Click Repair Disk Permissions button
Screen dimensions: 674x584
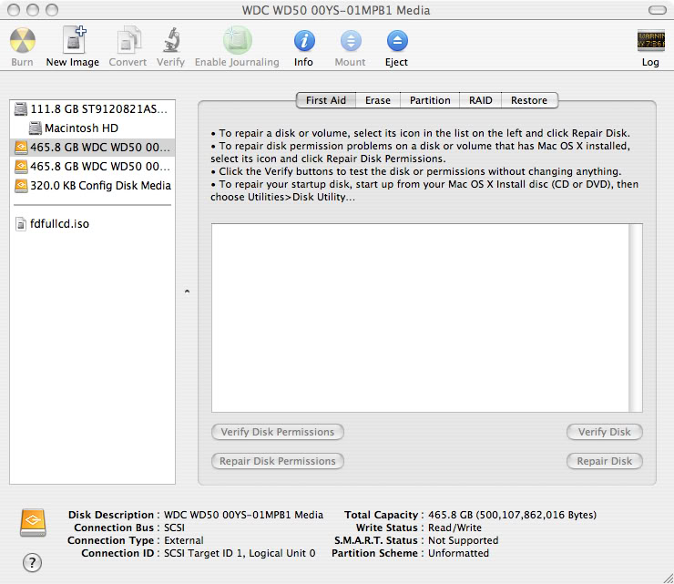pyautogui.click(x=278, y=461)
